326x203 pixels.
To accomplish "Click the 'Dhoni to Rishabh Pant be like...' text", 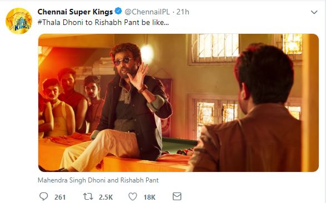I will click(116, 22).
